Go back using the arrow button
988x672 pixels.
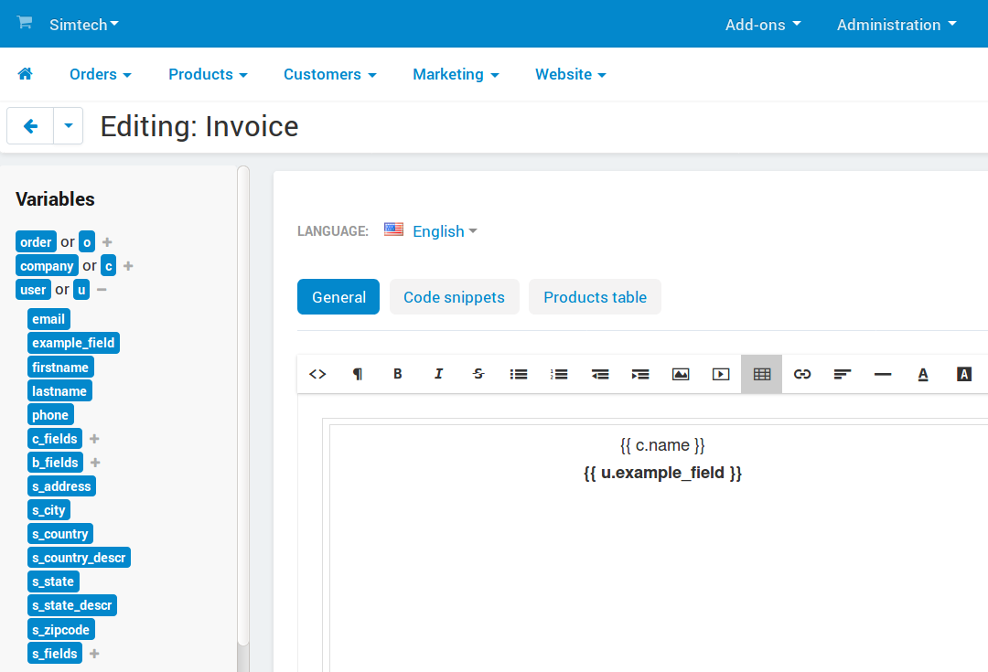30,126
